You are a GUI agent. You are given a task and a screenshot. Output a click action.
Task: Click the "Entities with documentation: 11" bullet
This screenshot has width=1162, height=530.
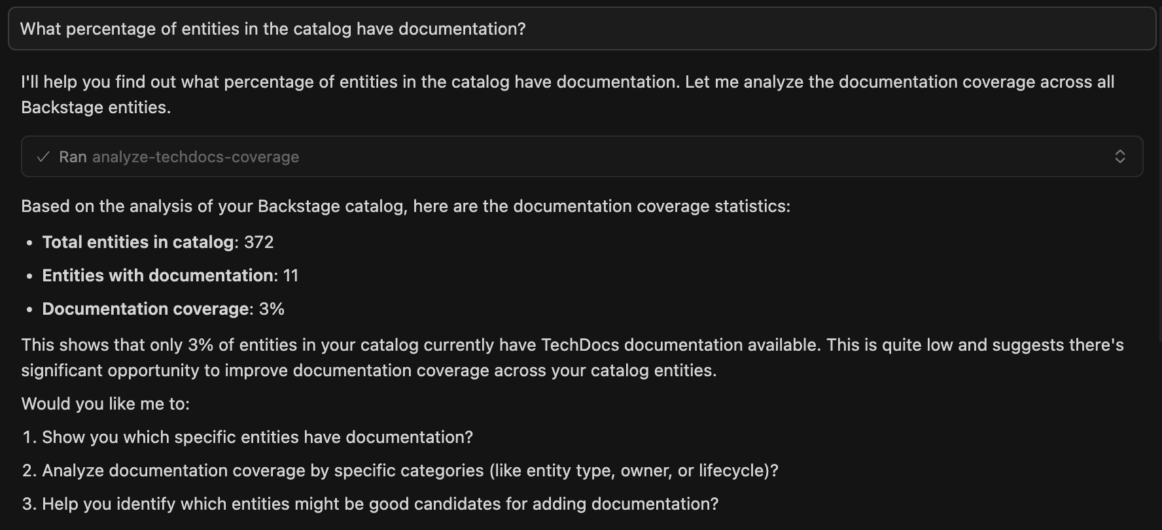coord(170,275)
